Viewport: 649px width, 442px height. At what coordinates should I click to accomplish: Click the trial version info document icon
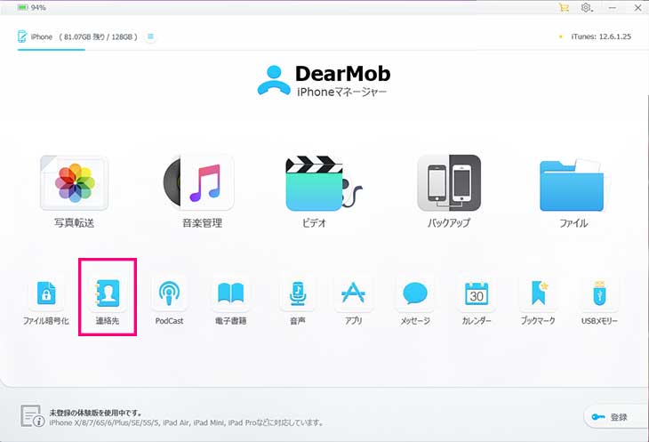(32, 416)
